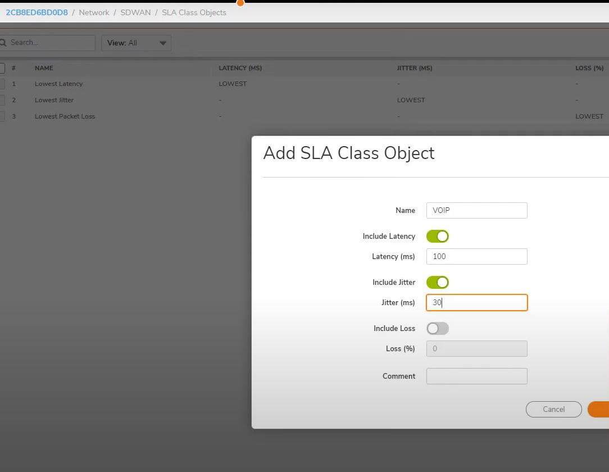The height and width of the screenshot is (472, 609).
Task: Disable the Include Latency toggle
Action: (x=437, y=237)
